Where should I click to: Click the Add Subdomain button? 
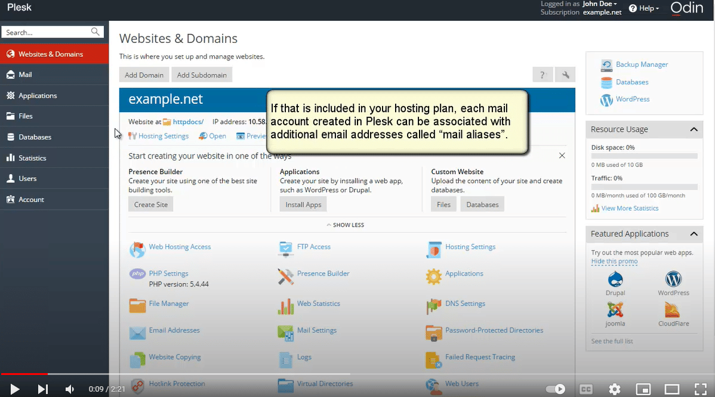pos(202,75)
